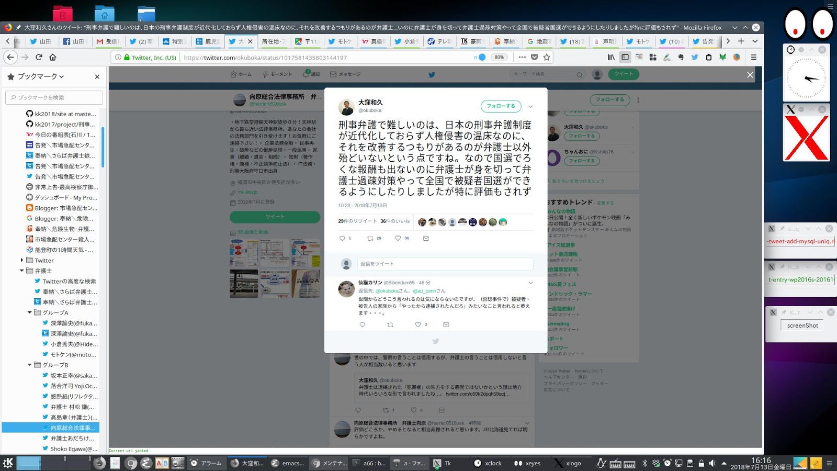The image size is (837, 471).
Task: Save page to Pocket icon
Action: pyautogui.click(x=534, y=57)
